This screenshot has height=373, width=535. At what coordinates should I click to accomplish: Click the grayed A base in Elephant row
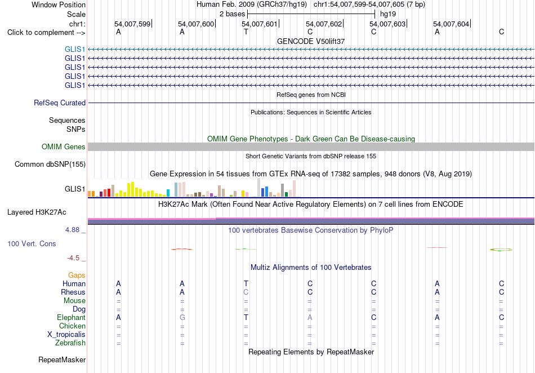point(310,317)
